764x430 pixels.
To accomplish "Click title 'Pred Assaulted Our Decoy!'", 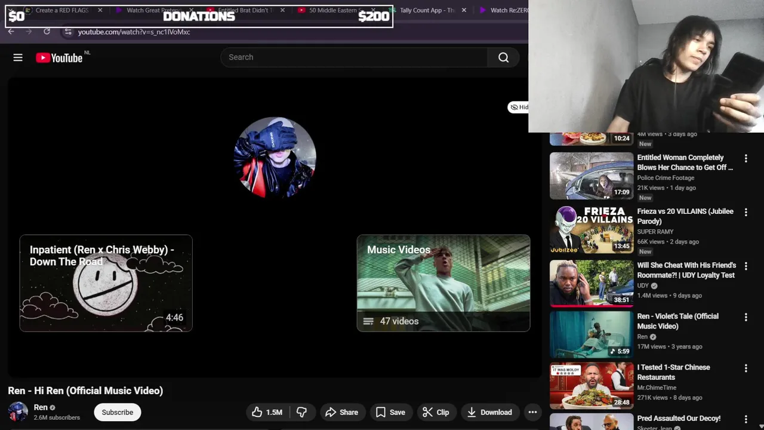I will [679, 418].
